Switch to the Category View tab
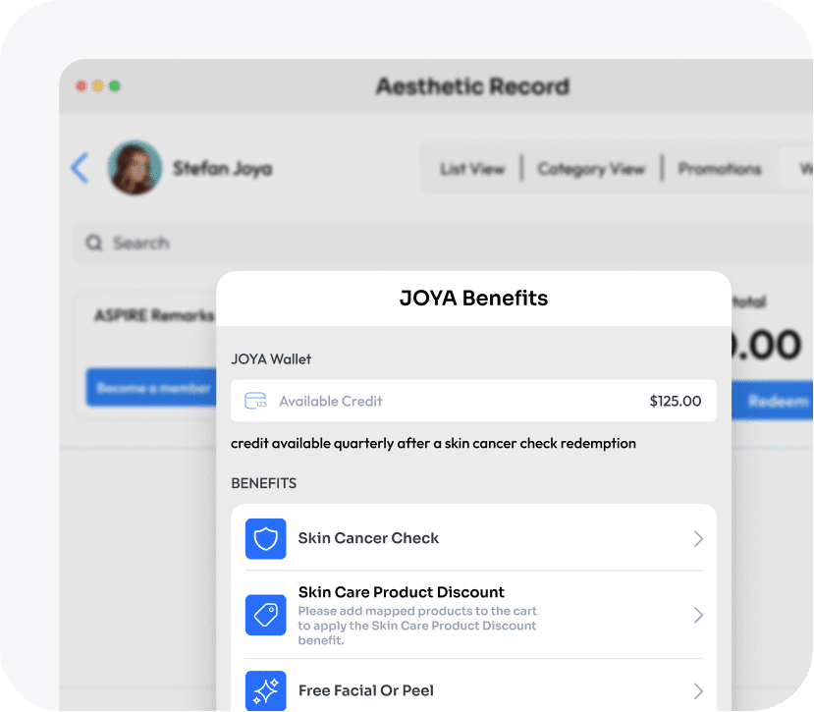This screenshot has height=712, width=814. click(591, 169)
